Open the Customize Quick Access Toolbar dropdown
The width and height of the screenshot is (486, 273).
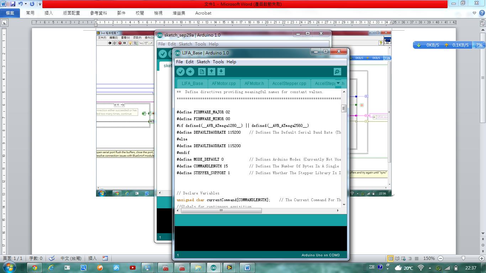point(40,4)
